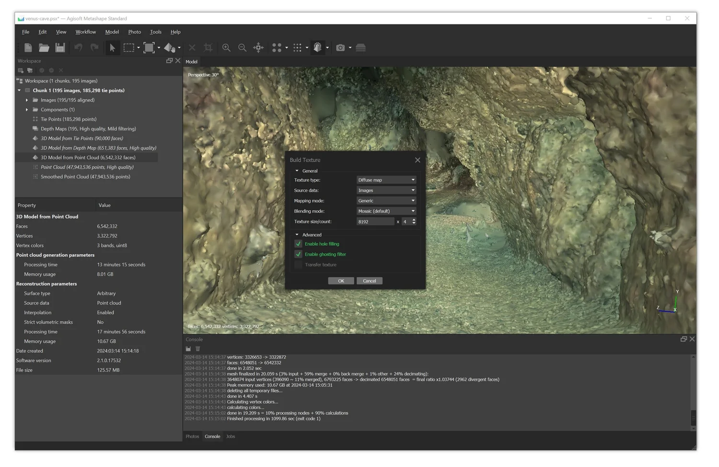Add Chunk using the Workspace panel icon
The height and width of the screenshot is (467, 719).
[x=20, y=70]
